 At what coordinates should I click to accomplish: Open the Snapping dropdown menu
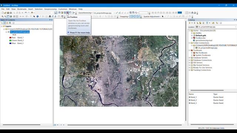pyautogui.click(x=124, y=16)
